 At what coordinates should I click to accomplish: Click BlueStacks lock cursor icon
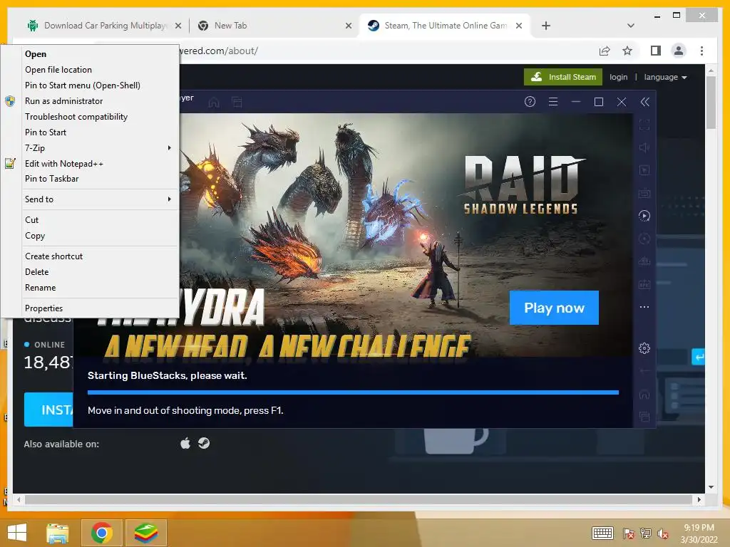click(644, 170)
